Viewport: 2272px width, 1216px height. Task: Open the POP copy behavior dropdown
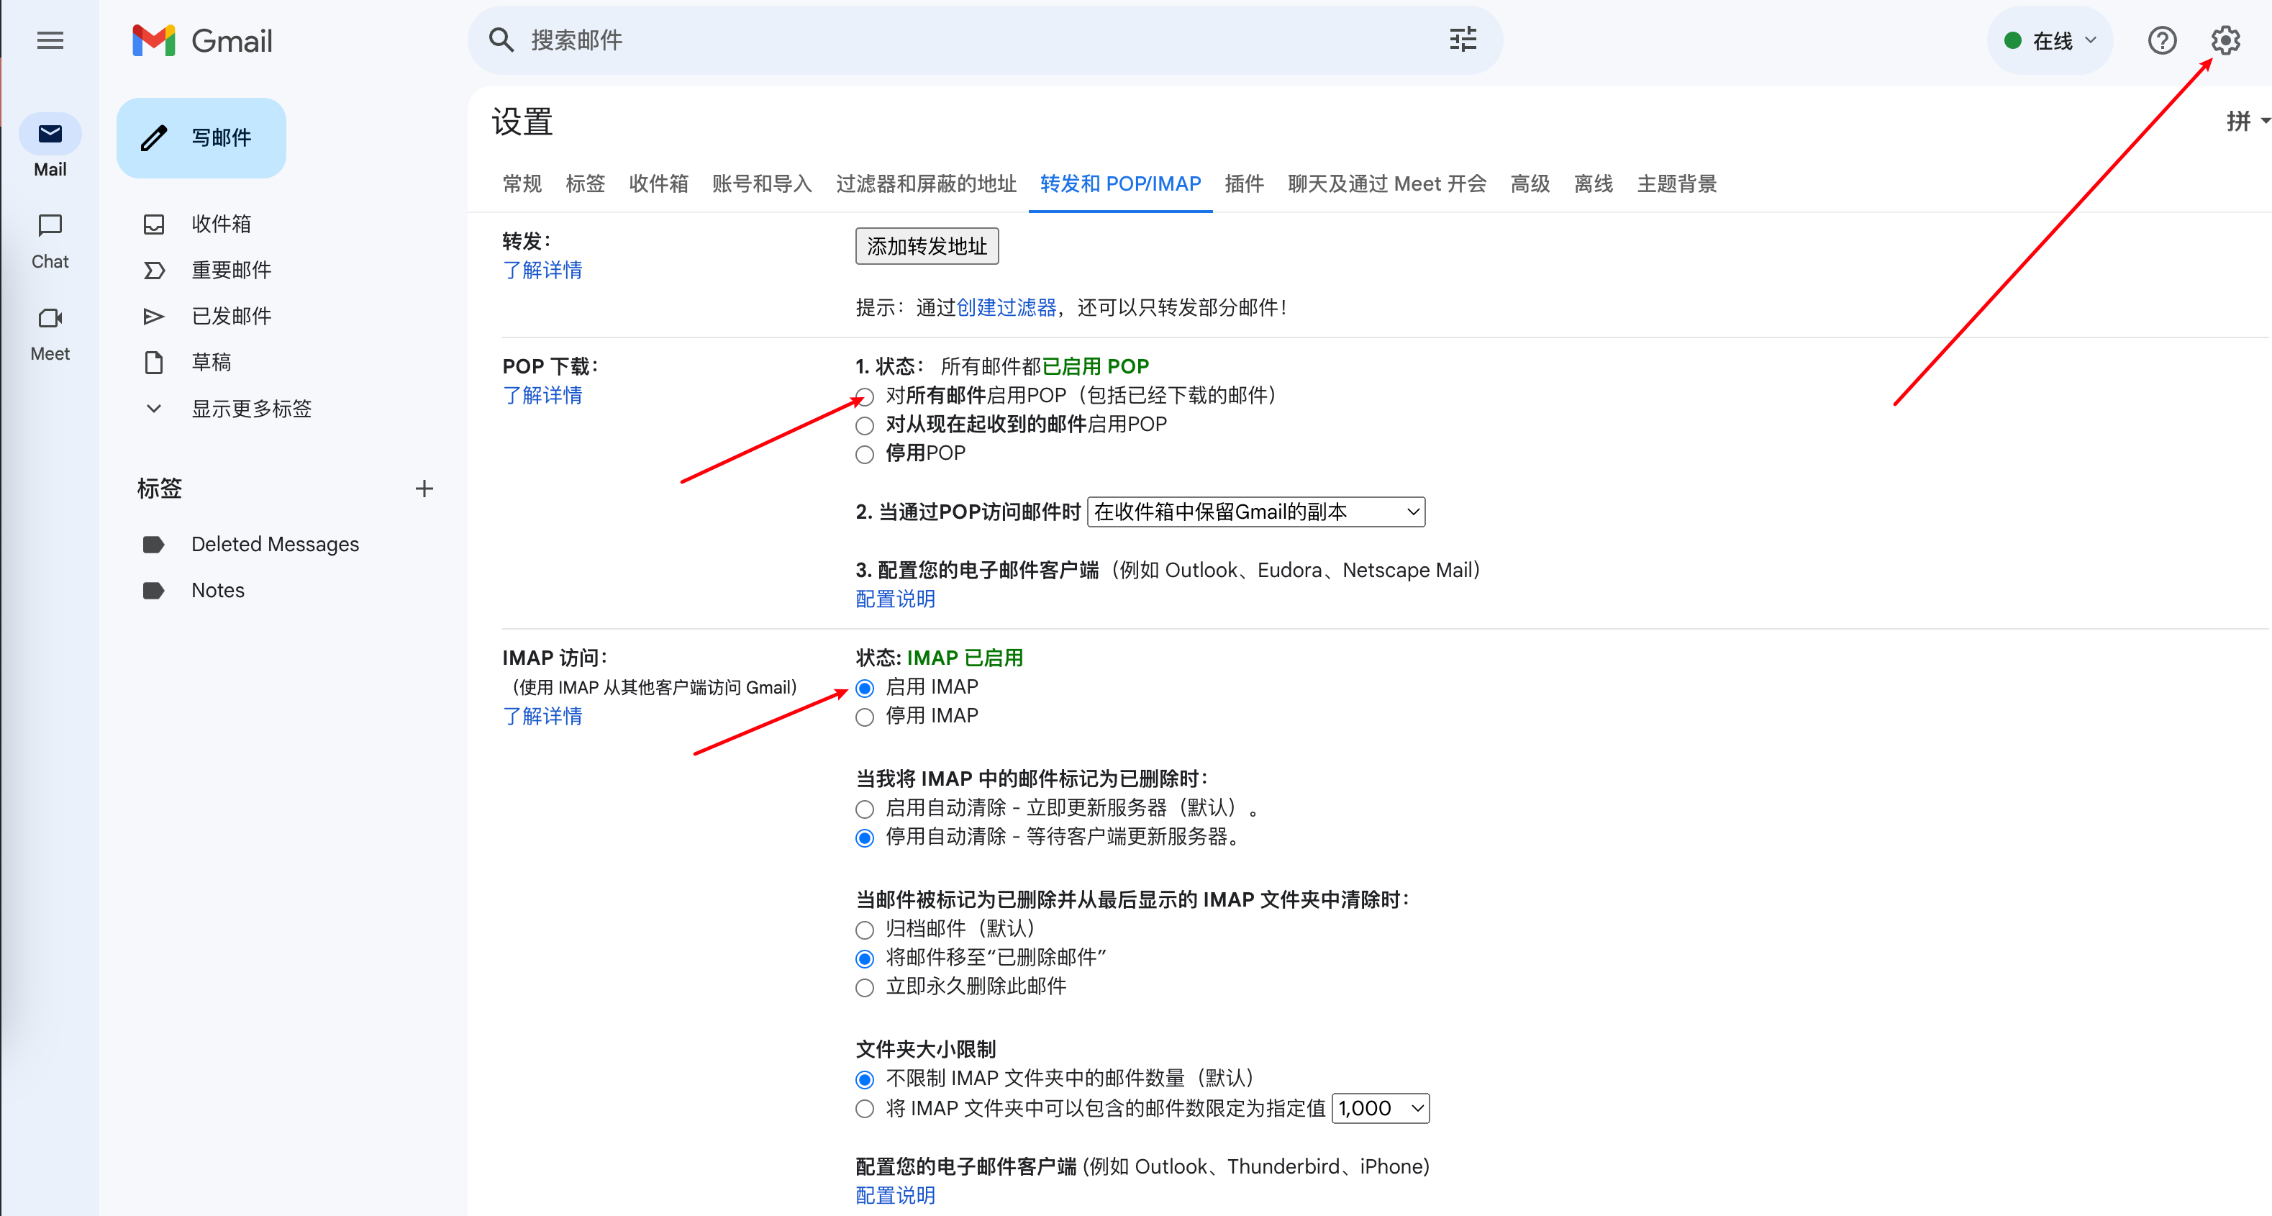pos(1255,512)
